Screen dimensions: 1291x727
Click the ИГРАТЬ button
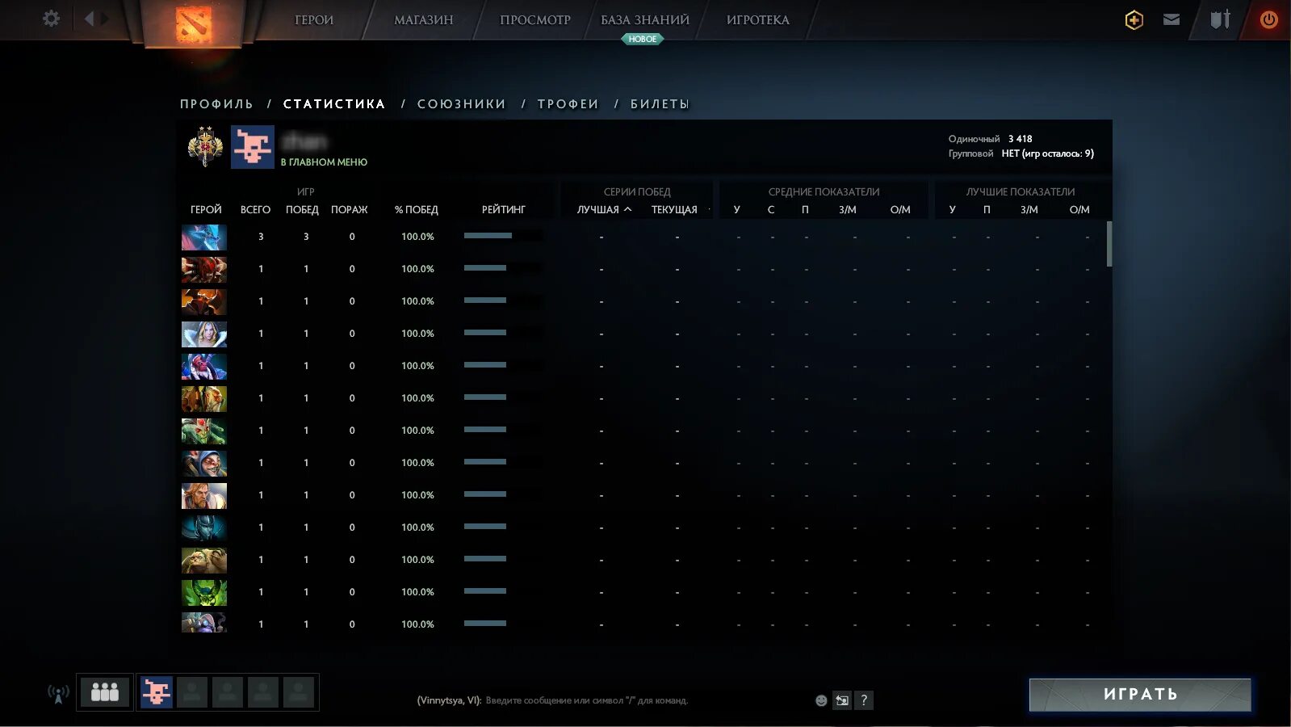pos(1140,695)
